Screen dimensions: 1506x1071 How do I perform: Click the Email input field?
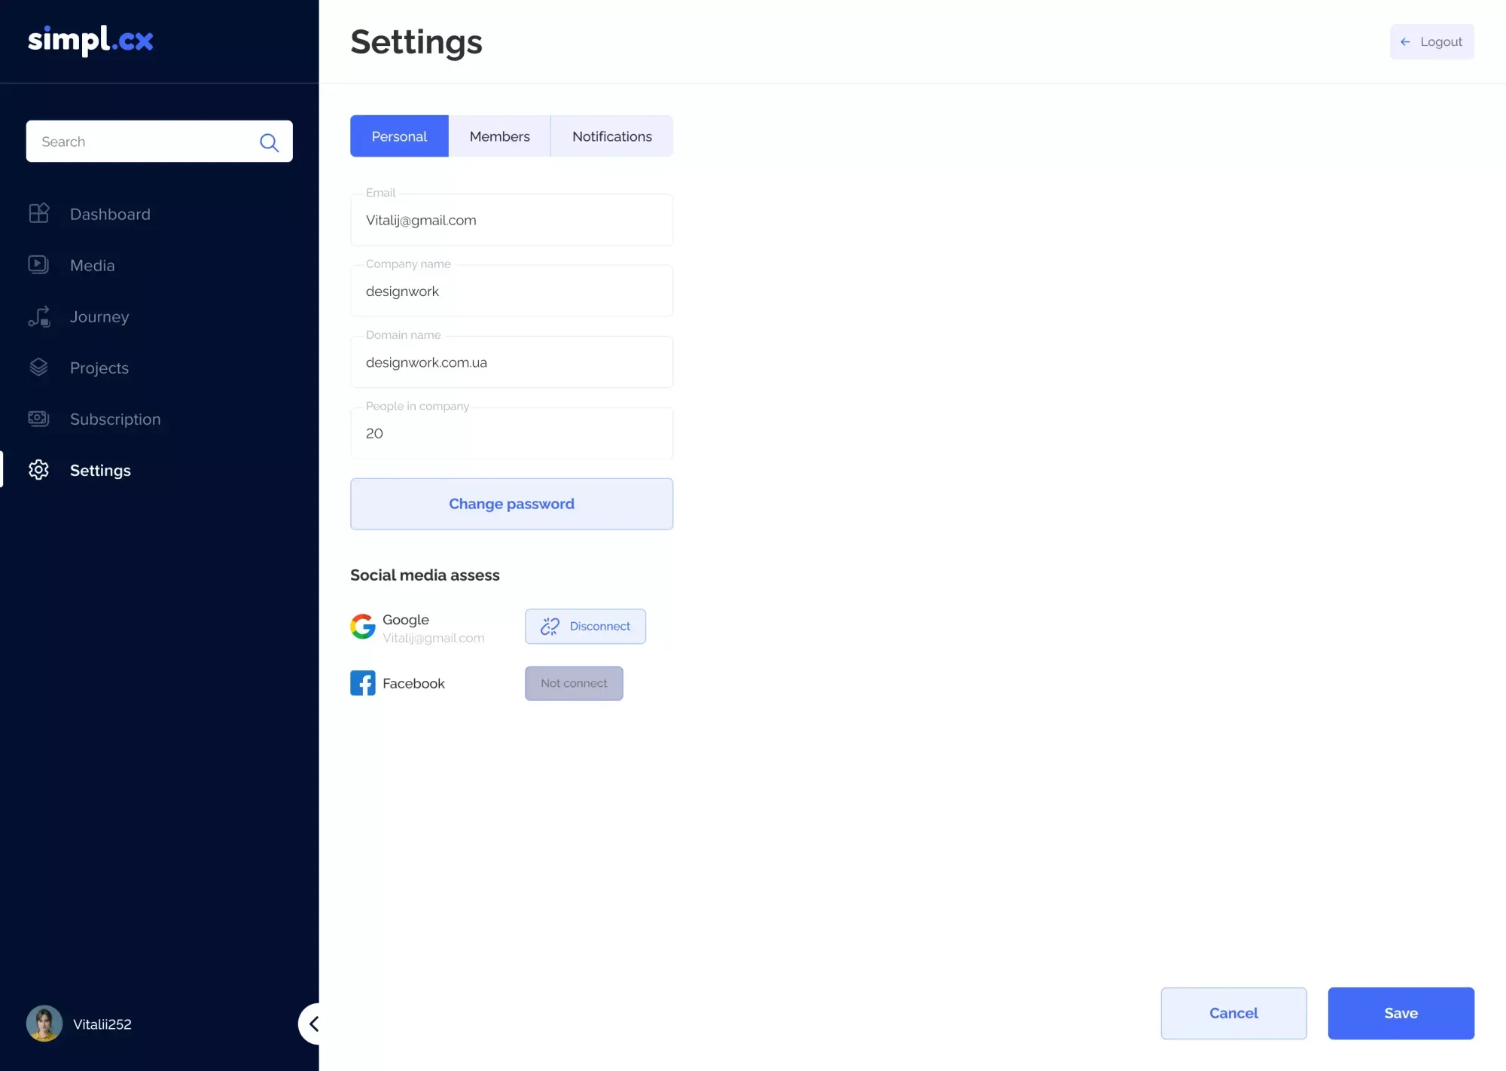coord(511,220)
